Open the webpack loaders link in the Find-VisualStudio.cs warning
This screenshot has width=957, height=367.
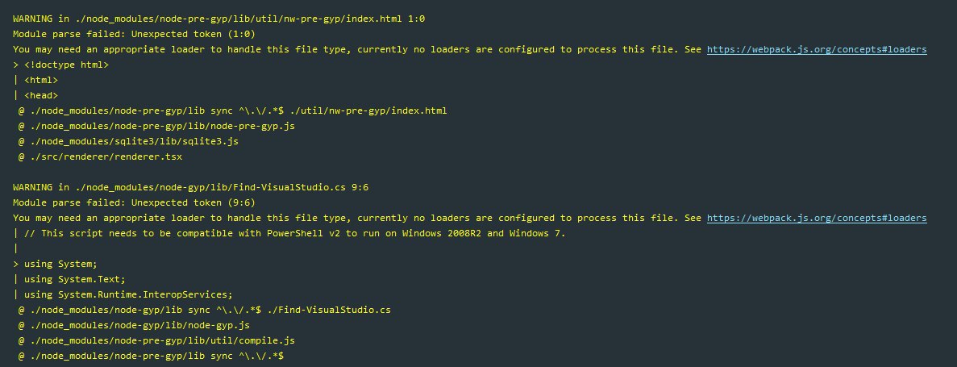[817, 218]
